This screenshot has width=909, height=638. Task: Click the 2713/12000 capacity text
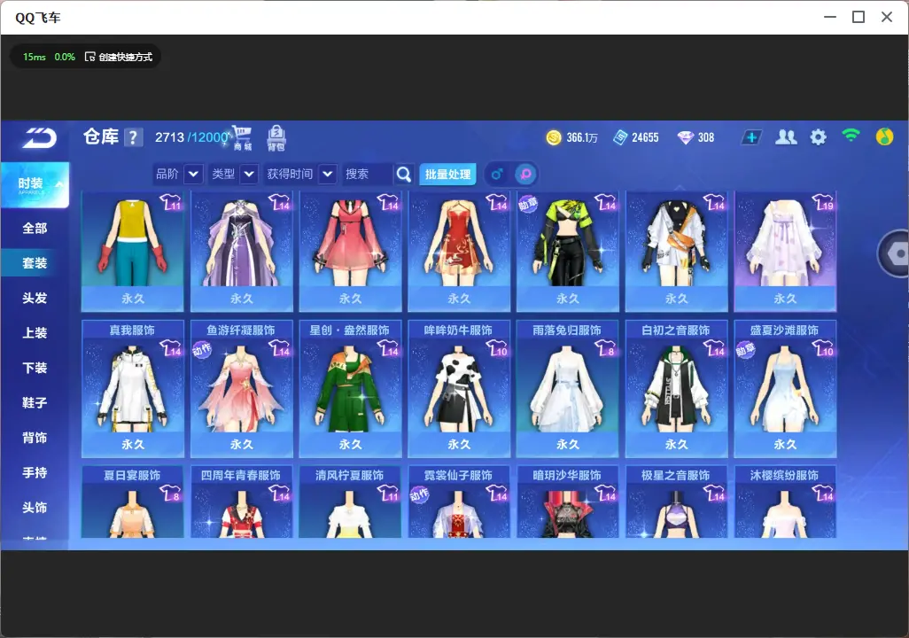[191, 137]
